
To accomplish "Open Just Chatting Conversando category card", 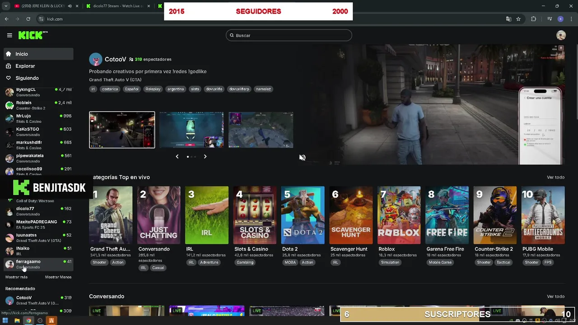I will pyautogui.click(x=158, y=215).
